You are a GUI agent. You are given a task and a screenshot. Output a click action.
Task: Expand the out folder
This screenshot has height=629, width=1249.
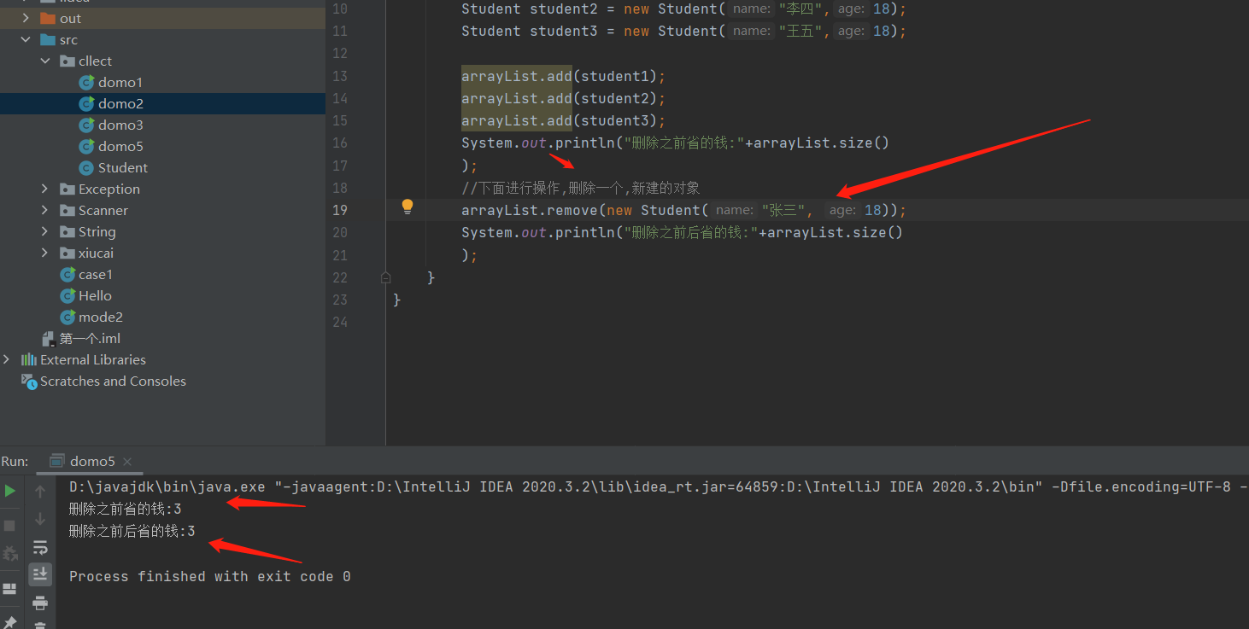(x=25, y=18)
